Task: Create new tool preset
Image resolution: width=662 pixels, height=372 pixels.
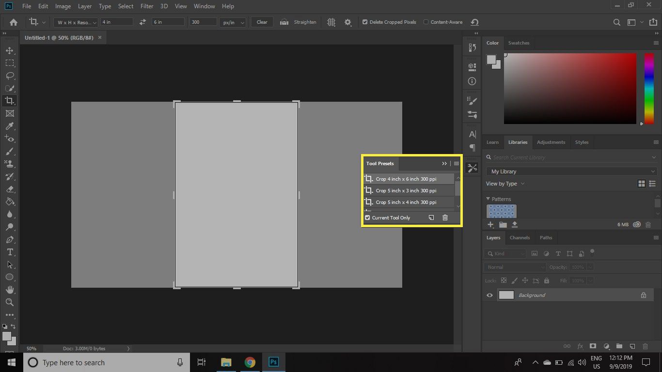Action: (431, 217)
